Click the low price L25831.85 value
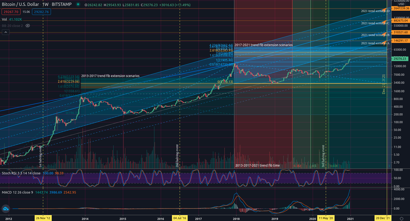410x221 pixels. coord(131,5)
